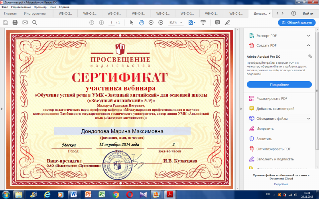Open Excel from the taskbar
The width and height of the screenshot is (319, 199).
102,195
